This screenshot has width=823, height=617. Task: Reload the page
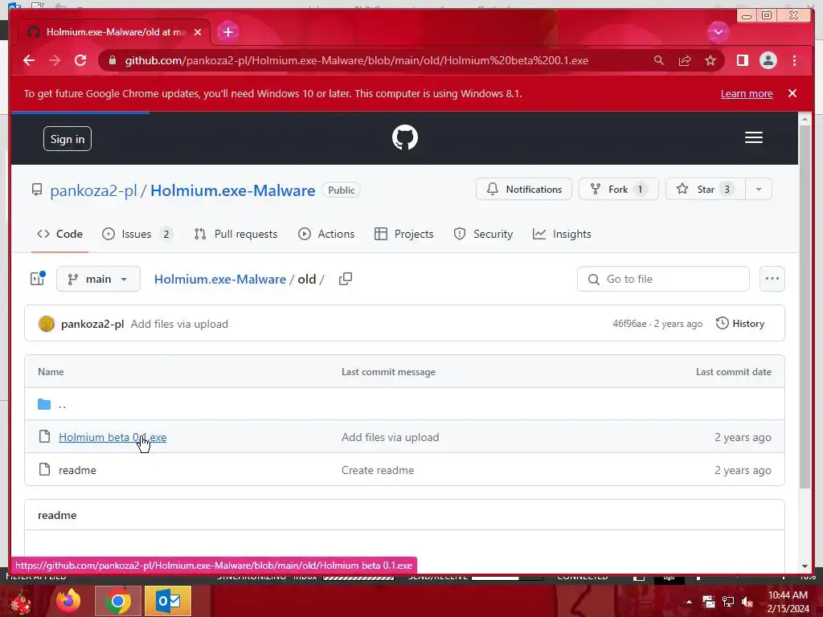[x=80, y=60]
